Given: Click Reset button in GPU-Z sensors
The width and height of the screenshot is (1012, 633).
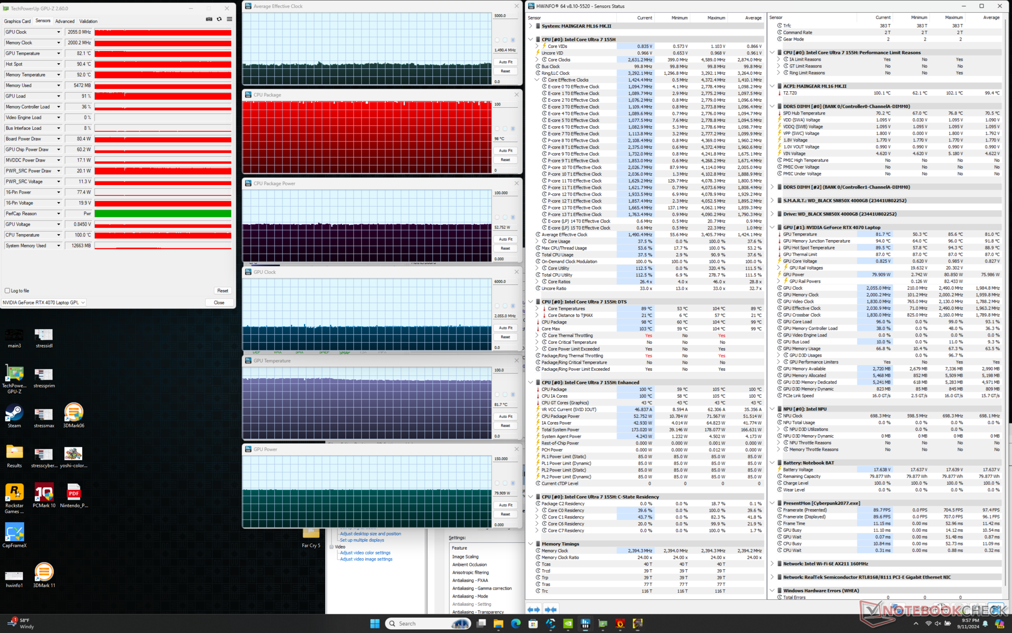Looking at the screenshot, I should click(222, 291).
